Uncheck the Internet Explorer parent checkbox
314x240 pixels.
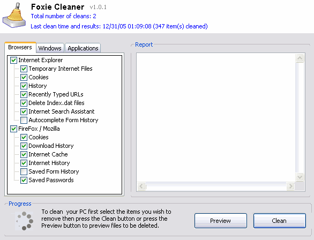tap(13, 60)
